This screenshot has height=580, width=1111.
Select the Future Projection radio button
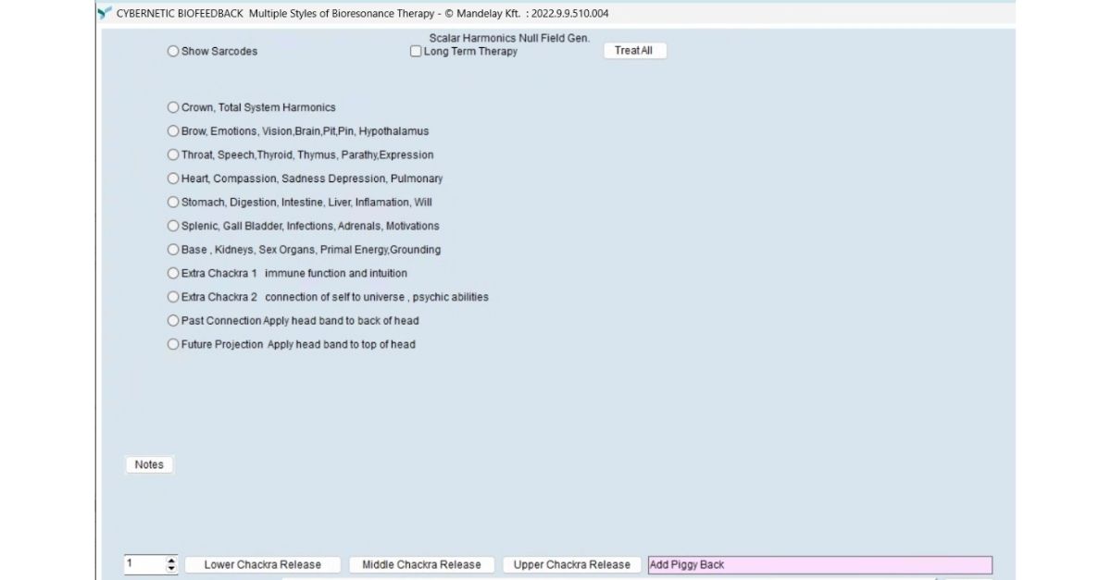click(173, 345)
